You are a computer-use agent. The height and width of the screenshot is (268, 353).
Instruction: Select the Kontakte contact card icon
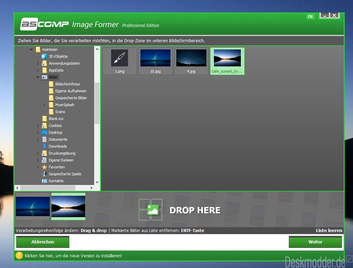(x=45, y=181)
